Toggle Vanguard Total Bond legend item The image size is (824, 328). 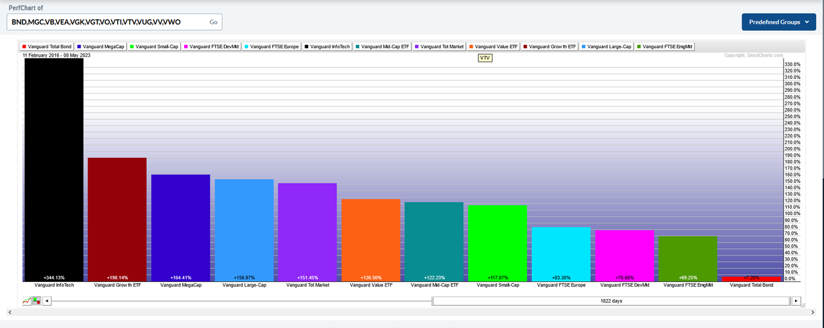[x=47, y=46]
